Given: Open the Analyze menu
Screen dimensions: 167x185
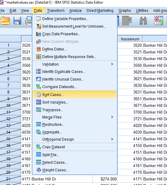Looking at the screenshot, I should click(x=75, y=11).
